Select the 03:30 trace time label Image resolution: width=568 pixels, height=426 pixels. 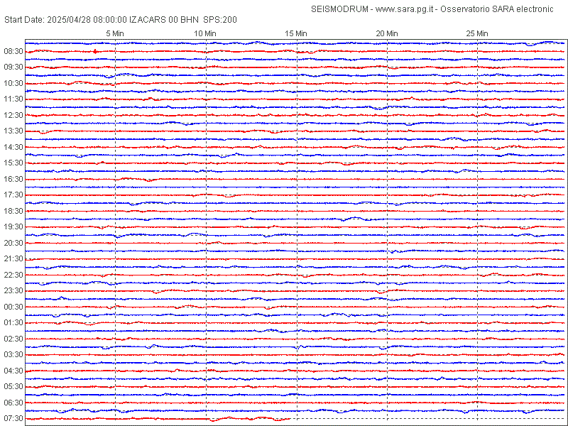pos(13,354)
